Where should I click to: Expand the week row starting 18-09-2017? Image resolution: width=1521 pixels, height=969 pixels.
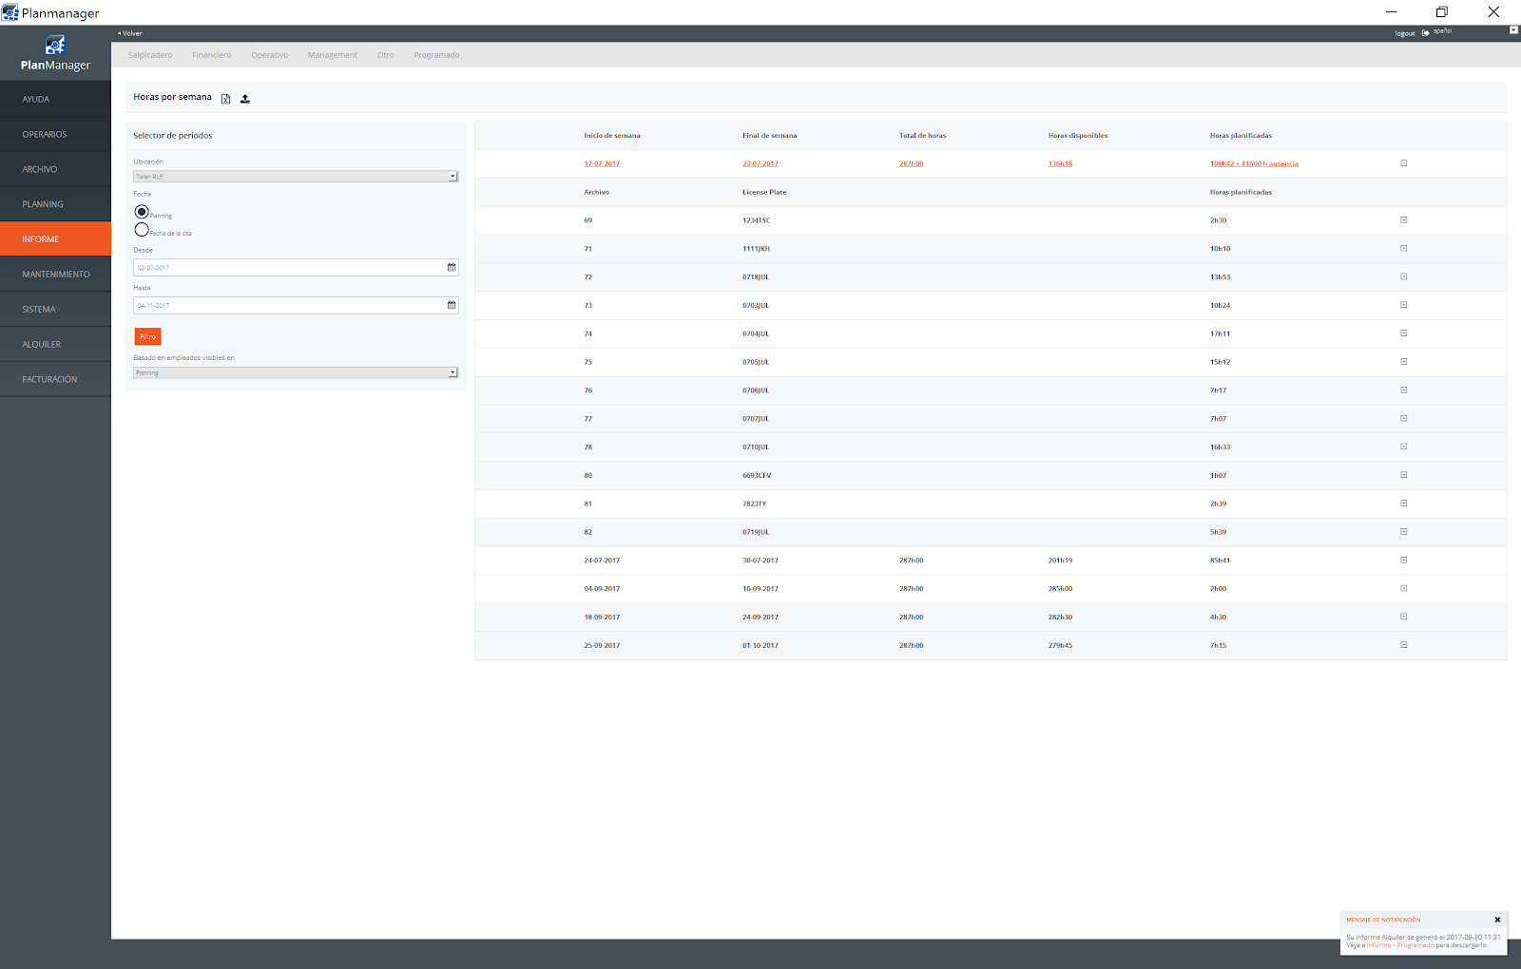point(1404,617)
